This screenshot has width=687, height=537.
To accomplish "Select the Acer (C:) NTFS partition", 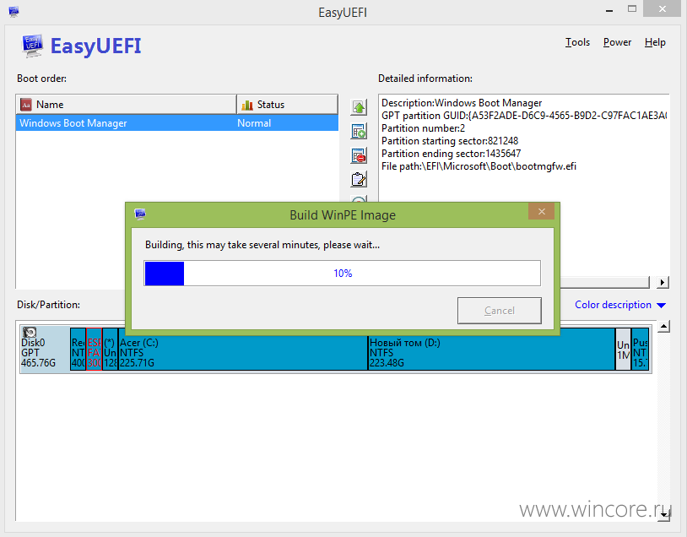I will click(243, 349).
